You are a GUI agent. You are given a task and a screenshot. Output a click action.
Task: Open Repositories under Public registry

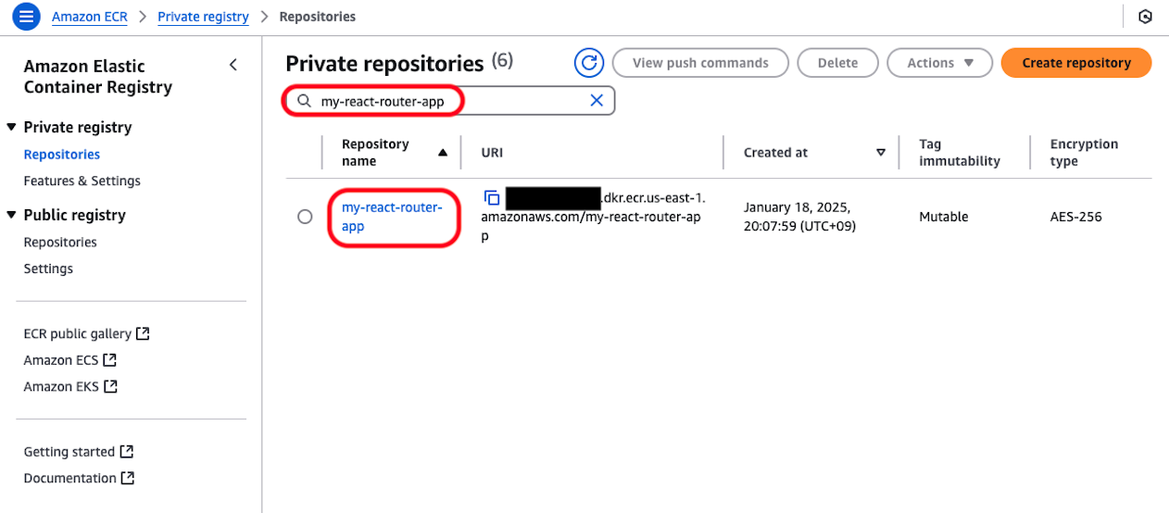pos(60,242)
